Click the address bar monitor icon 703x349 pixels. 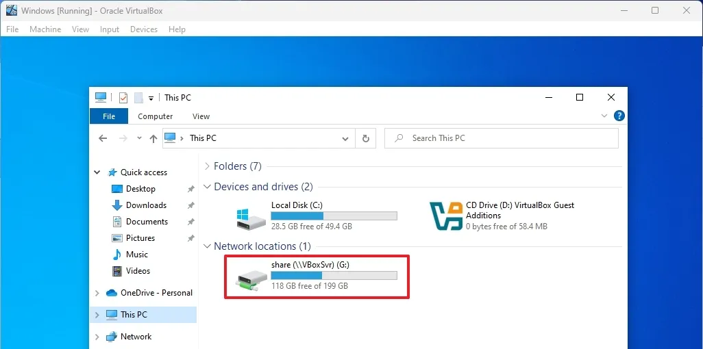tap(169, 138)
